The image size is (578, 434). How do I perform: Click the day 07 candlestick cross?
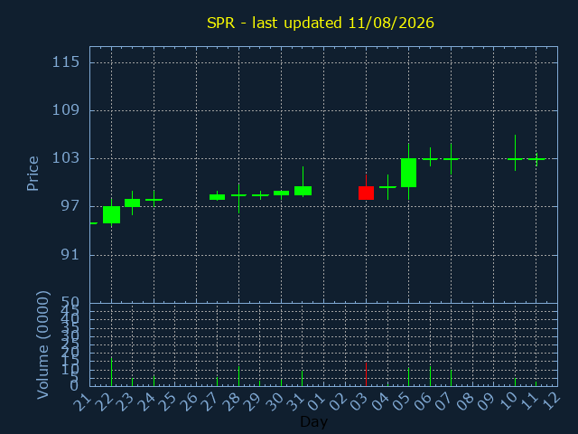[x=451, y=159]
